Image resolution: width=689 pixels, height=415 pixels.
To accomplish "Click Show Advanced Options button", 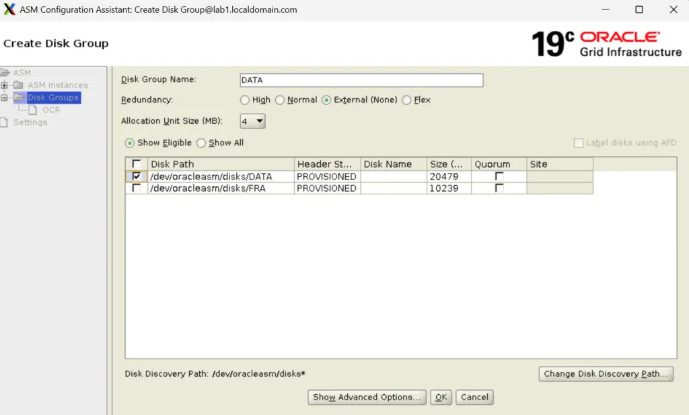I will tap(367, 397).
